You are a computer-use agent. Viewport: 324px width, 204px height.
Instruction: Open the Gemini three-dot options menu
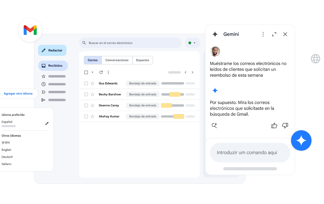click(x=263, y=34)
